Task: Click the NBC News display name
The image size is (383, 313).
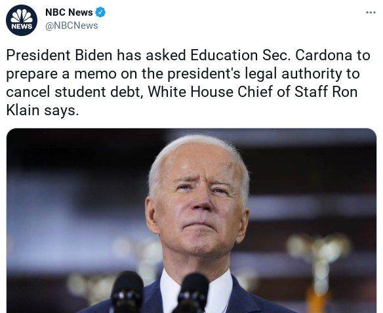Action: click(69, 12)
